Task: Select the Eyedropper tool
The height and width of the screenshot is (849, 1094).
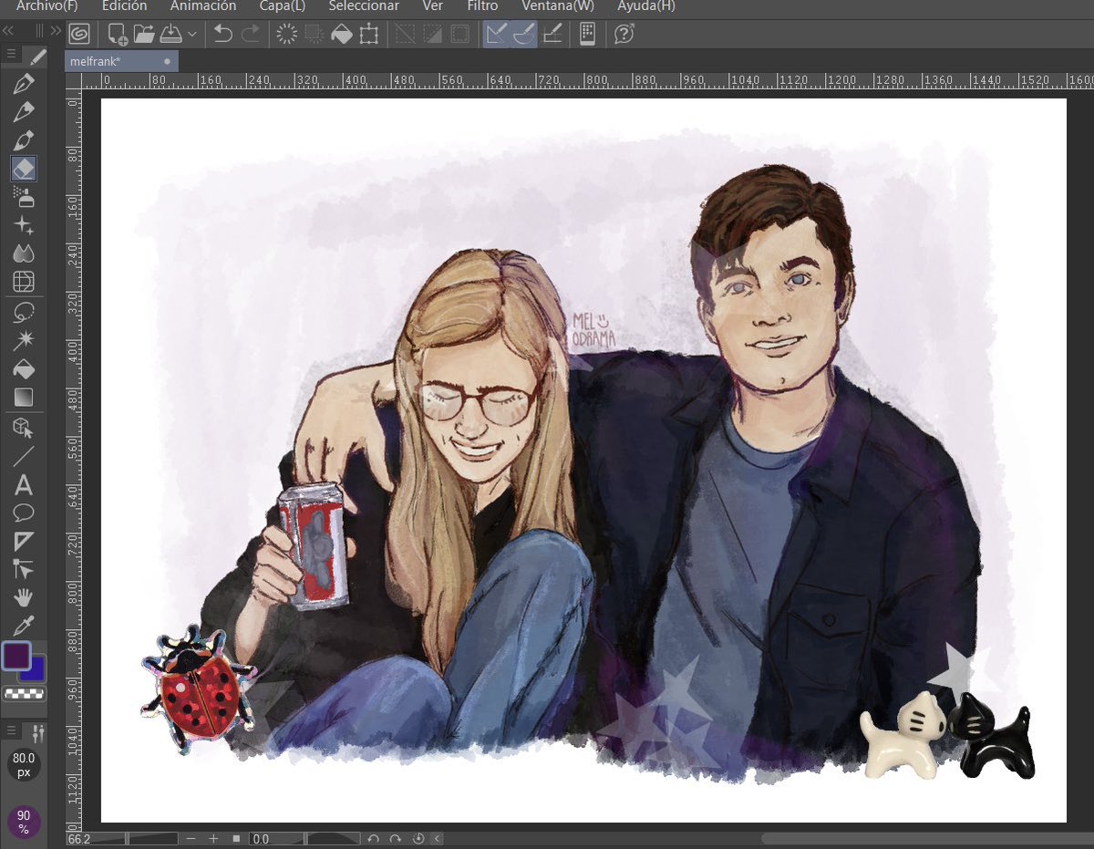Action: click(x=24, y=626)
